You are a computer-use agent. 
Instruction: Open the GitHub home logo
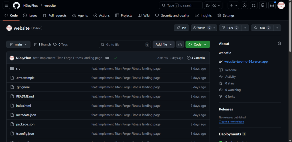coord(17,5)
